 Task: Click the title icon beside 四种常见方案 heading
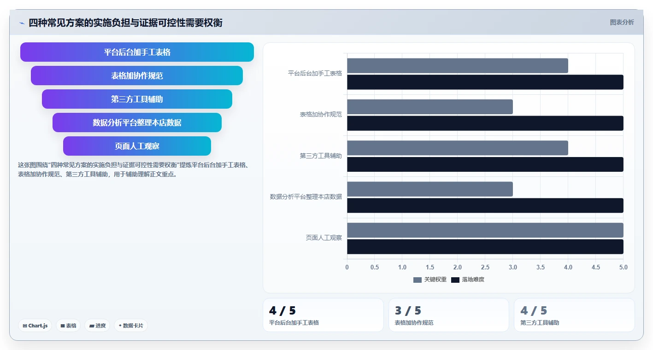coord(22,23)
